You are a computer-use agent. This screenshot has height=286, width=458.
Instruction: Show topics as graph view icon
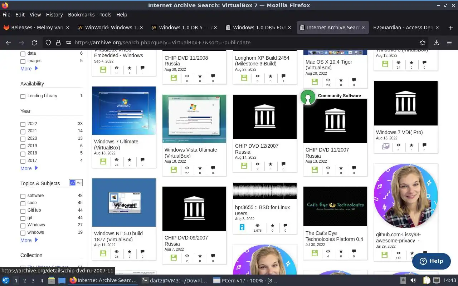(x=73, y=183)
